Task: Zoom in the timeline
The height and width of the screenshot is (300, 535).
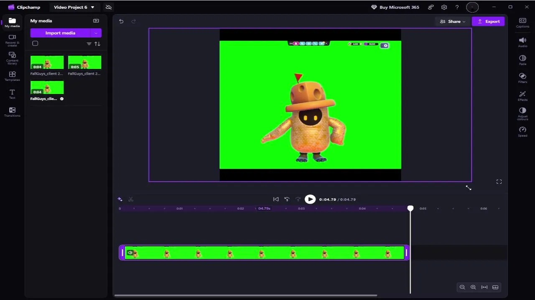Action: 473,287
